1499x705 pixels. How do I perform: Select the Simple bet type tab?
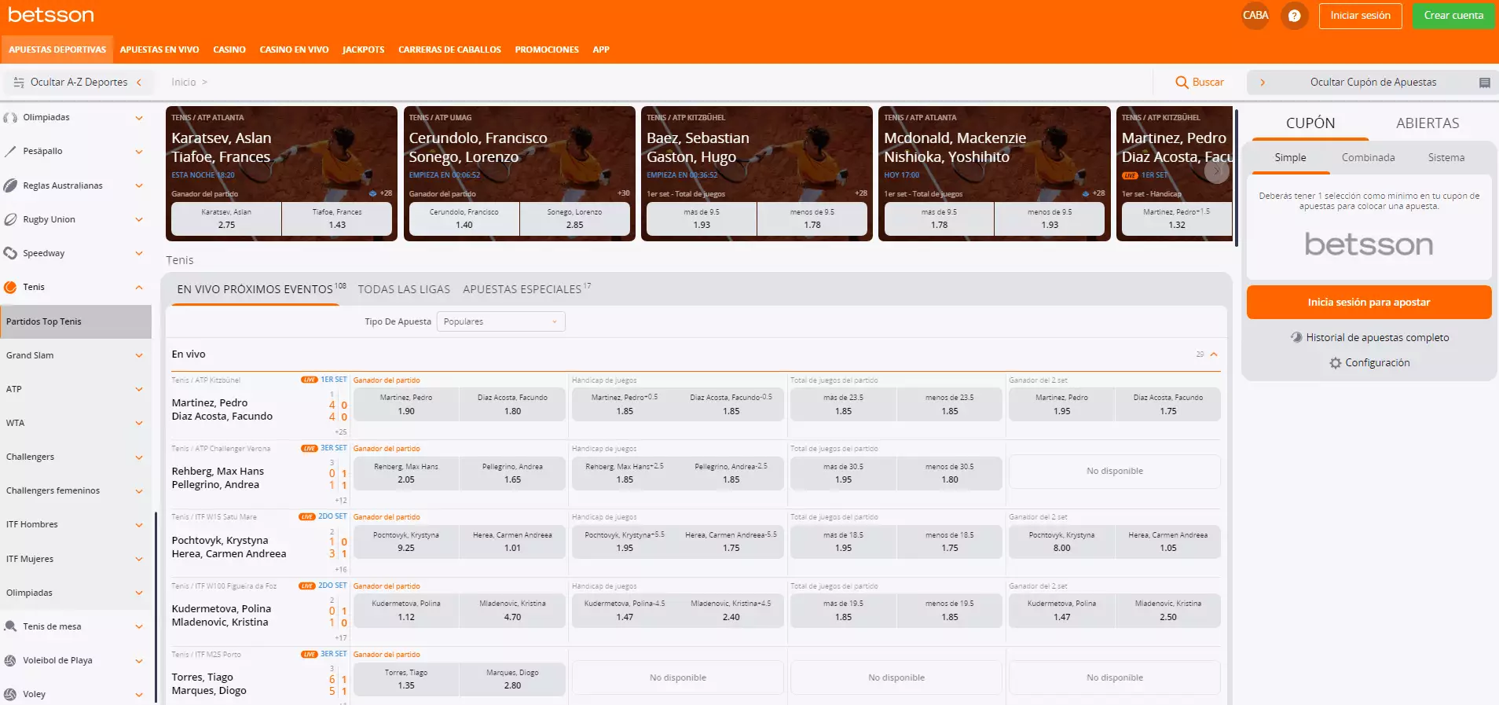click(1290, 158)
